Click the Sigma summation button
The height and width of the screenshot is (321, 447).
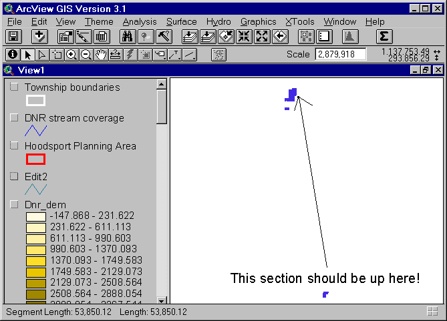coord(384,37)
